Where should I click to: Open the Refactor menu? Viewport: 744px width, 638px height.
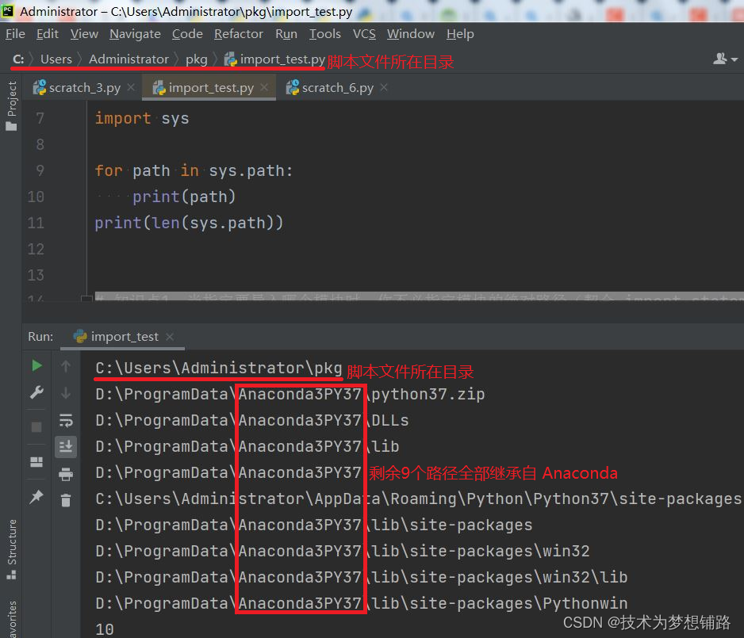[238, 34]
